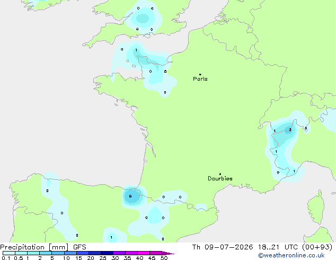This screenshot has width=336, height=260.
Task: Select the Paris location dot marker
Action: tap(200, 74)
